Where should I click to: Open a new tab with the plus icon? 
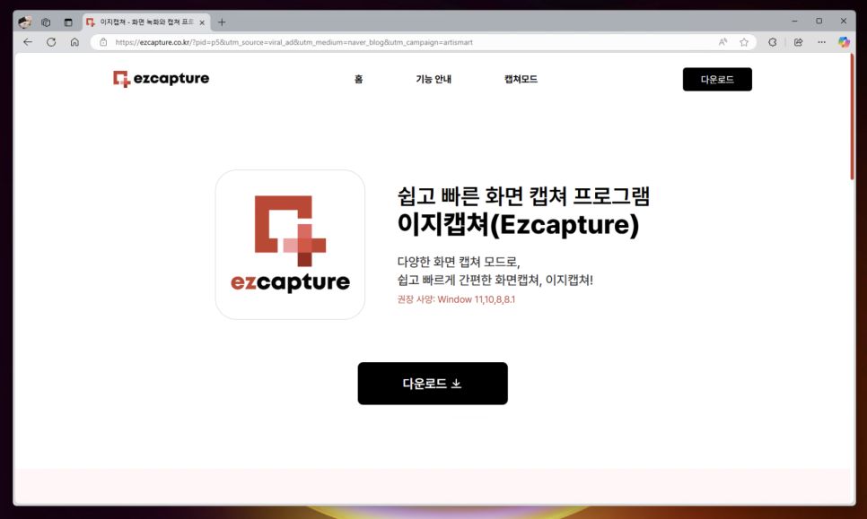pyautogui.click(x=222, y=22)
